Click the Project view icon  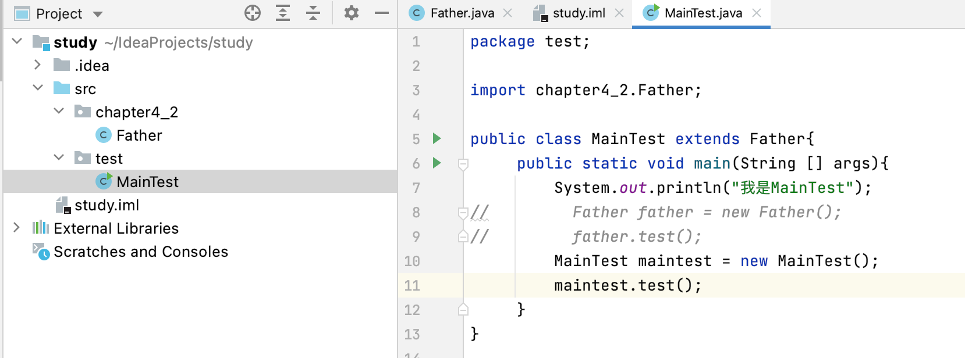click(22, 13)
